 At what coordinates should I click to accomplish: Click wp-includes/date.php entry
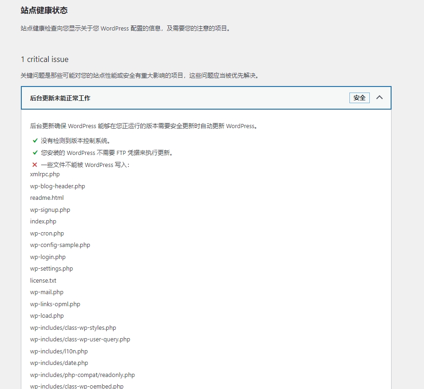(59, 363)
